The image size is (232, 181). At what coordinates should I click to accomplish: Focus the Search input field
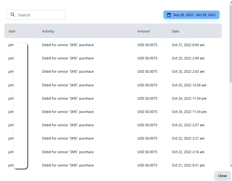point(36,15)
